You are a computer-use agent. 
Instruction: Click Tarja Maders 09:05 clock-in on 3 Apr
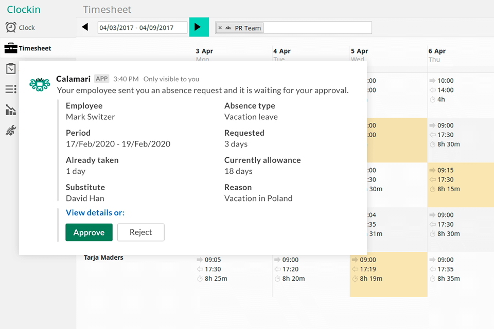(x=213, y=260)
